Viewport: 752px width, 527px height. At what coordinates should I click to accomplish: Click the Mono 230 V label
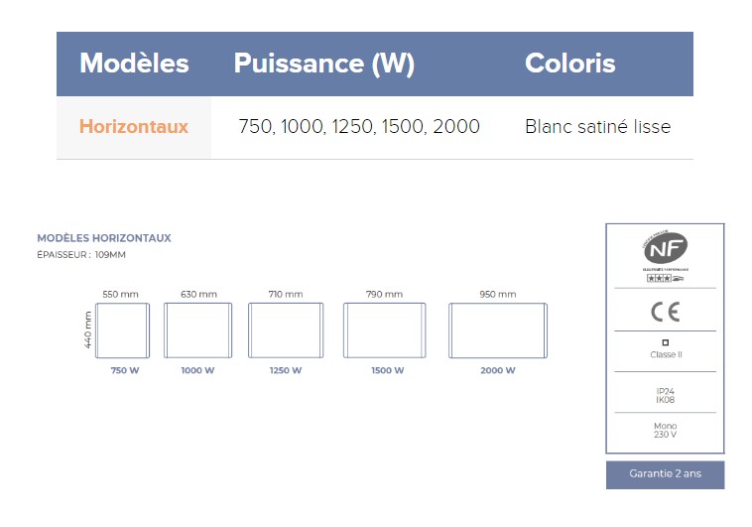coord(666,430)
